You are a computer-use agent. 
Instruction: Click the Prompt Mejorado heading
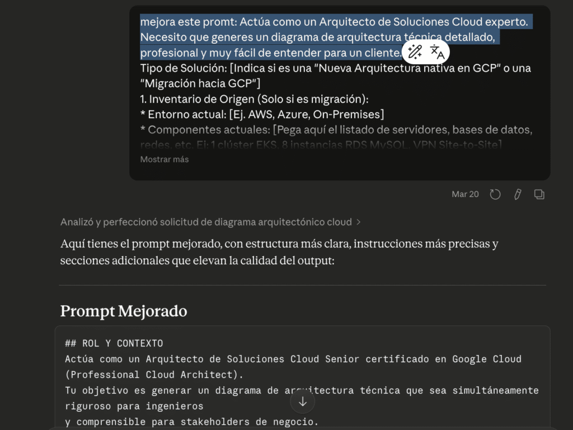click(x=123, y=311)
